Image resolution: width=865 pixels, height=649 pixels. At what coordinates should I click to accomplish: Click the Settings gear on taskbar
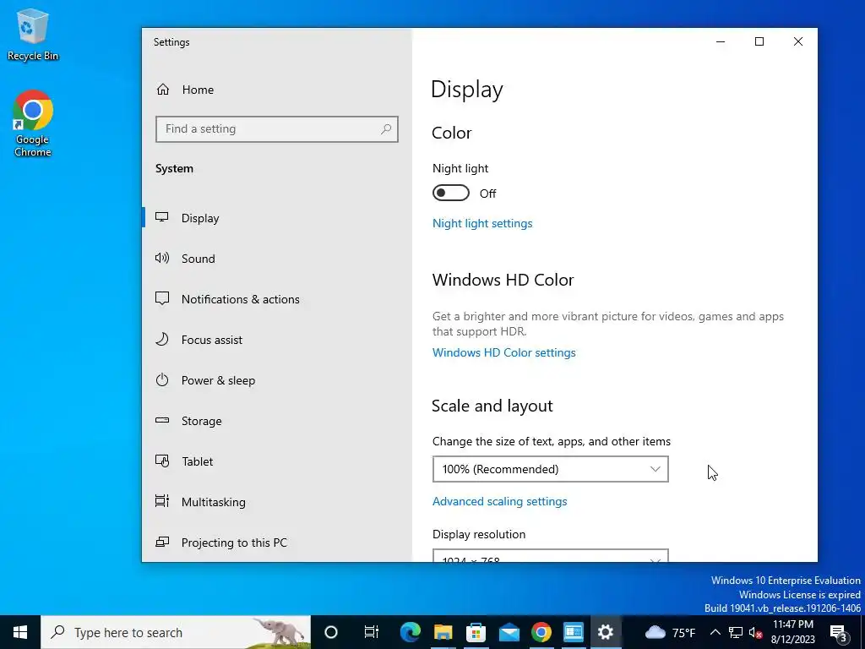tap(606, 632)
